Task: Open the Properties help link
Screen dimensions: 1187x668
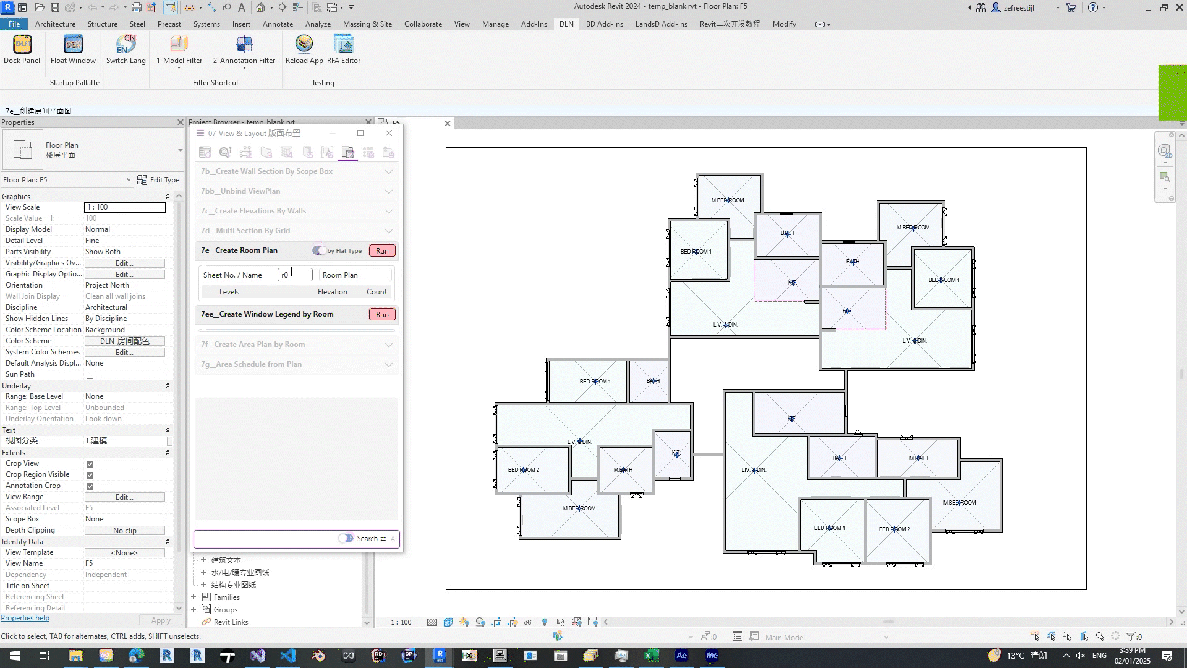Action: click(25, 618)
